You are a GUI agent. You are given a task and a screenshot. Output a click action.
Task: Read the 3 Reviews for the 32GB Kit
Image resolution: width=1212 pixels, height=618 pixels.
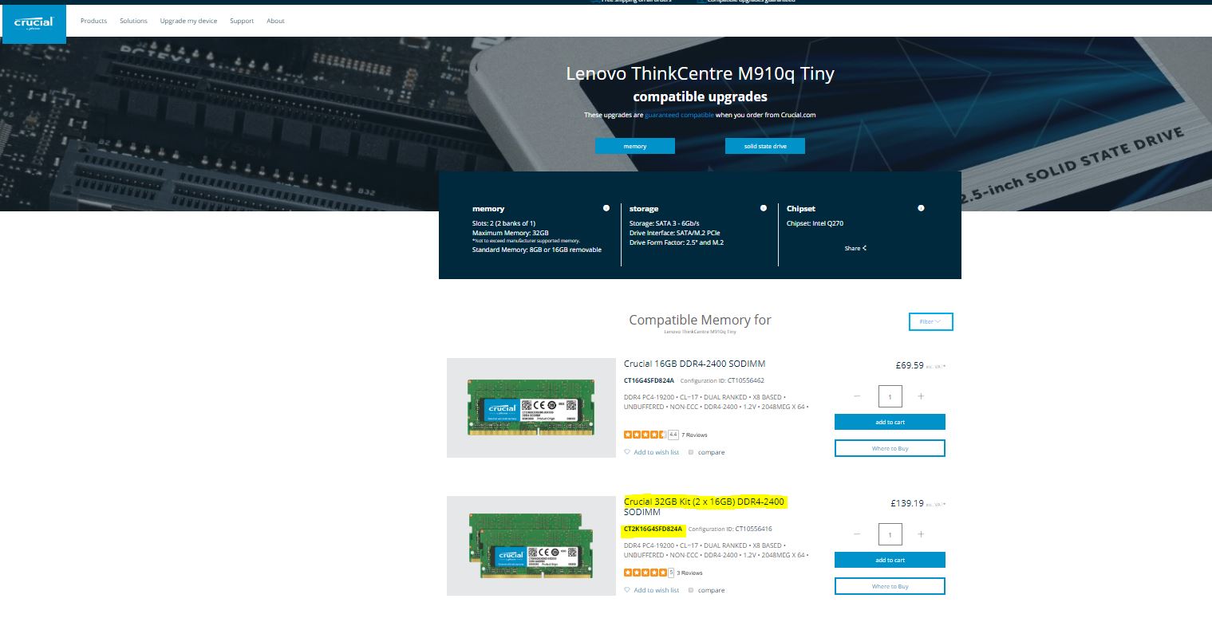click(x=689, y=573)
